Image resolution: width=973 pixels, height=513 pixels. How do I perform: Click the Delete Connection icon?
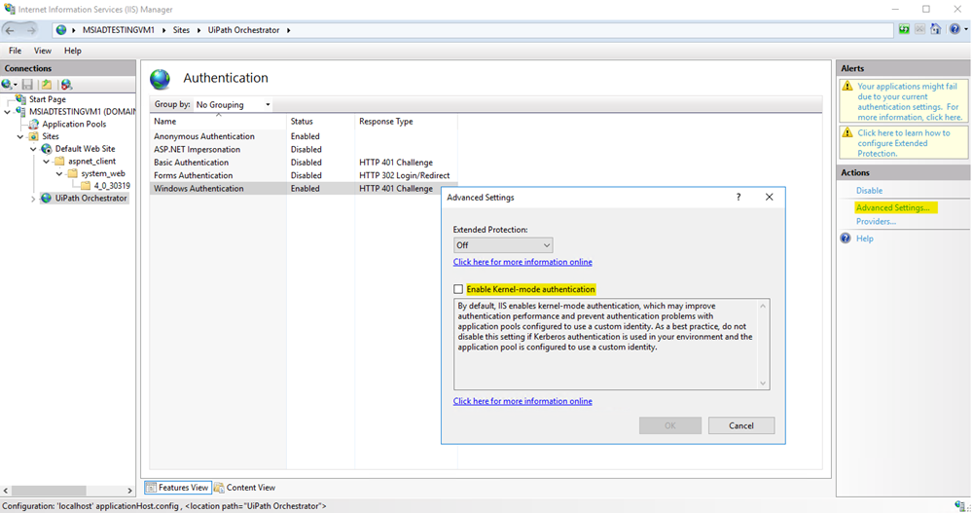[x=66, y=85]
